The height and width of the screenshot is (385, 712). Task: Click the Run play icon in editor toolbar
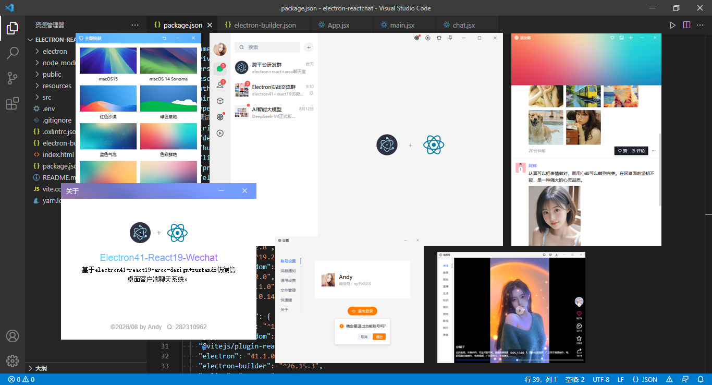(673, 25)
